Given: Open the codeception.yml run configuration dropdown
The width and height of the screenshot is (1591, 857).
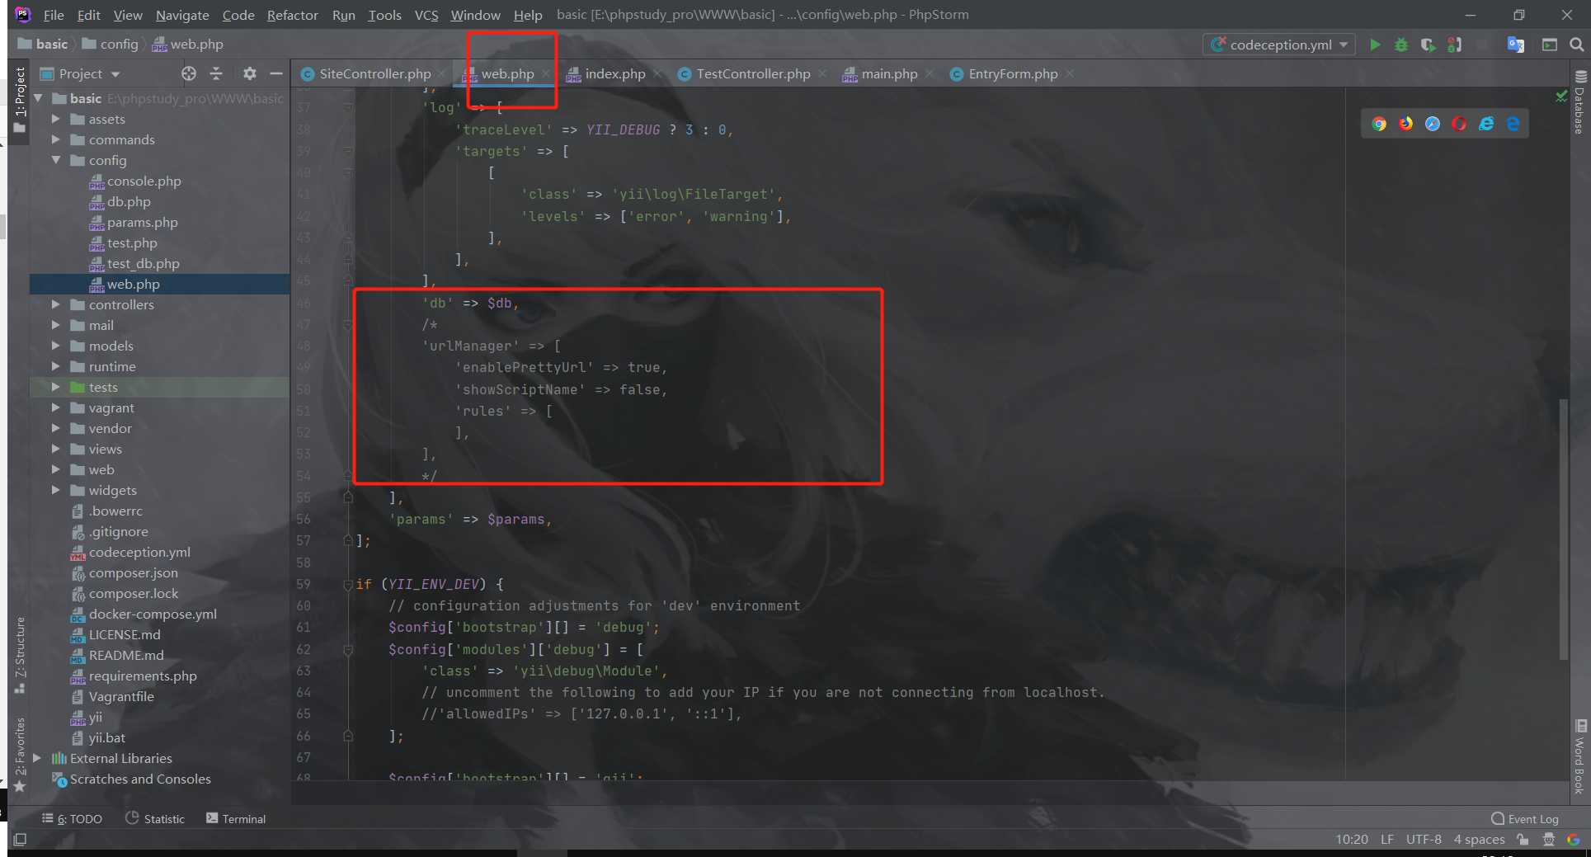Looking at the screenshot, I should [1279, 45].
